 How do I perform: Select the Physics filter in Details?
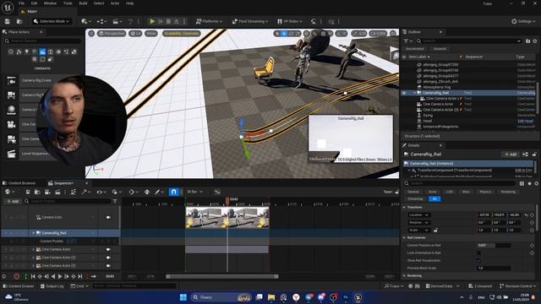(485, 192)
